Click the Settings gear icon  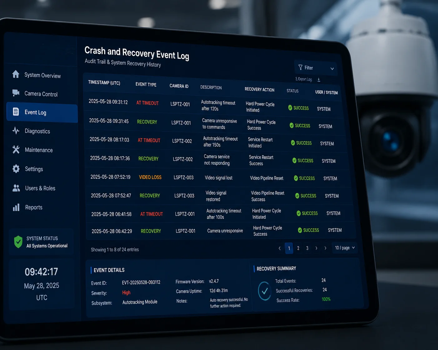point(16,169)
